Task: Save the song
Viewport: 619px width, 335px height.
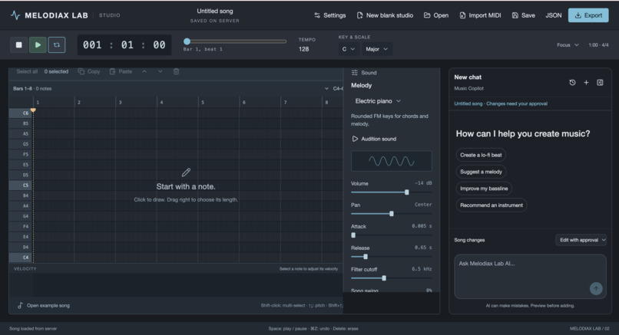Action: (x=524, y=15)
